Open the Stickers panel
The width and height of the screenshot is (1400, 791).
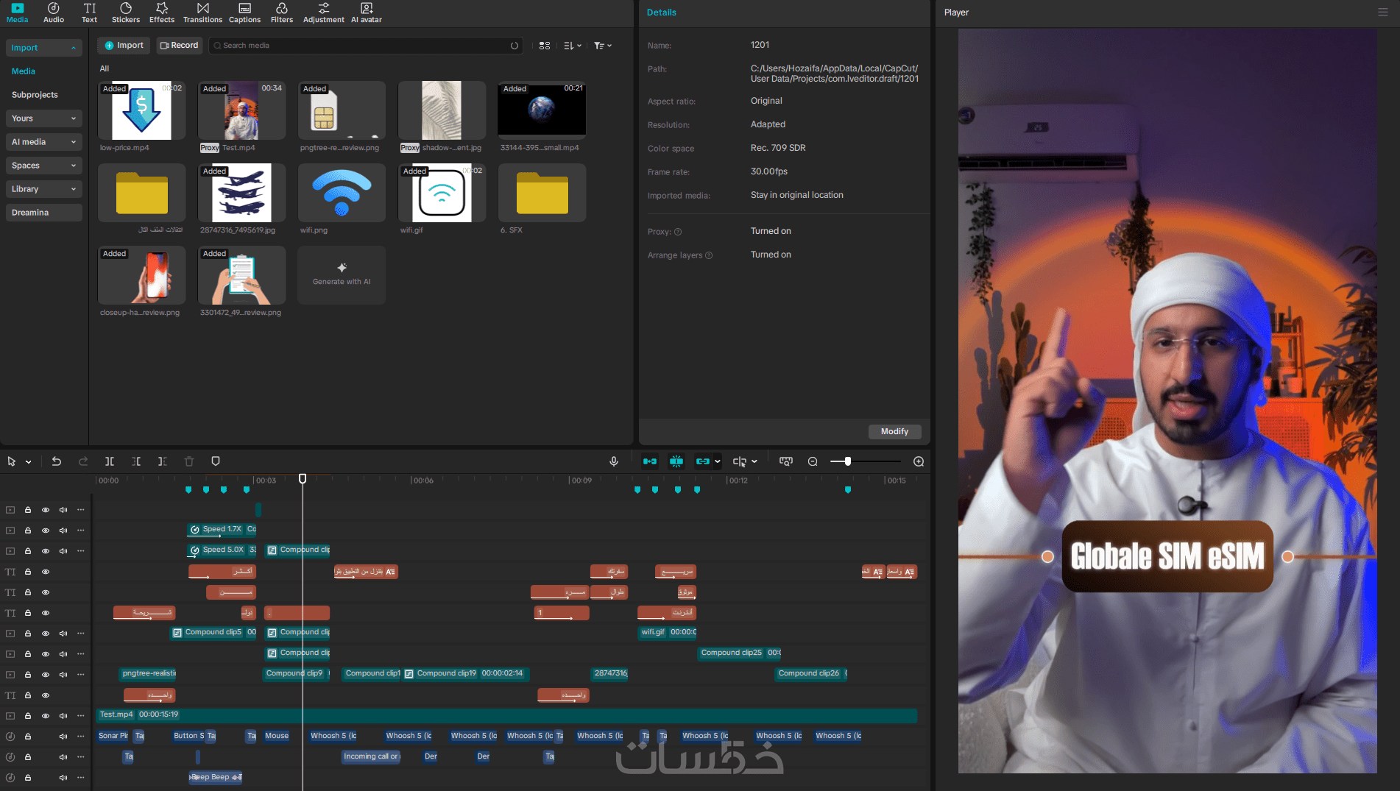click(x=126, y=13)
